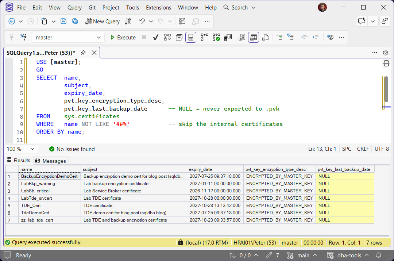The height and width of the screenshot is (261, 394).
Task: Click the send feedback icon
Action: [362, 22]
